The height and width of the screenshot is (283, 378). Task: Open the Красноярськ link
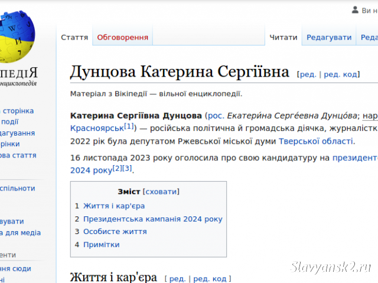(97, 129)
